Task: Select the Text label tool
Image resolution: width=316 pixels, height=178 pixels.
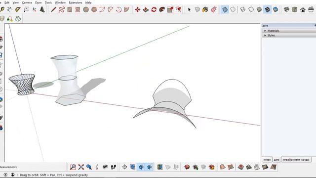Action: pos(26,9)
